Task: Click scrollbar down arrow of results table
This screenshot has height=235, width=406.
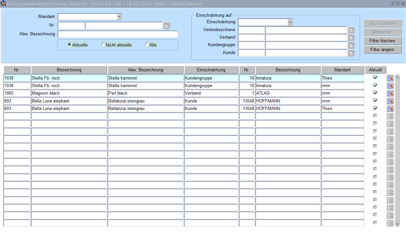Action: click(x=397, y=224)
